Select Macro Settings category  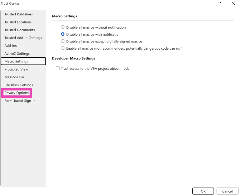point(16,61)
